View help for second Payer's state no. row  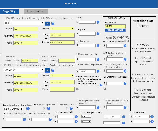click(x=124, y=123)
